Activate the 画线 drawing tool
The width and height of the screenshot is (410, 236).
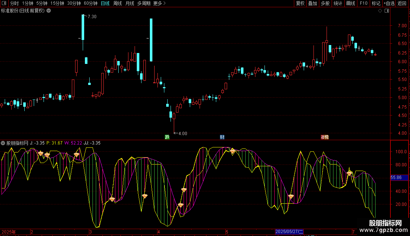350,3
